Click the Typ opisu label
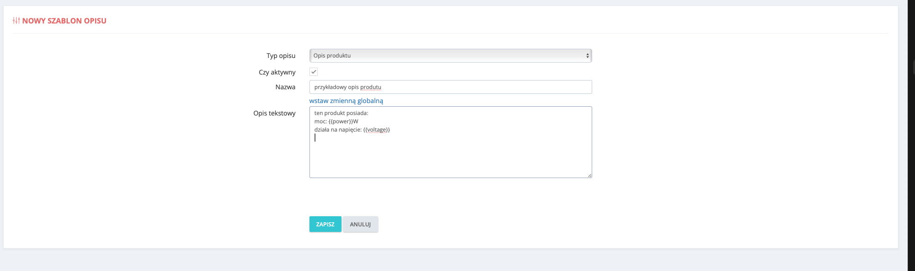Viewport: 915px width, 271px height. [281, 56]
